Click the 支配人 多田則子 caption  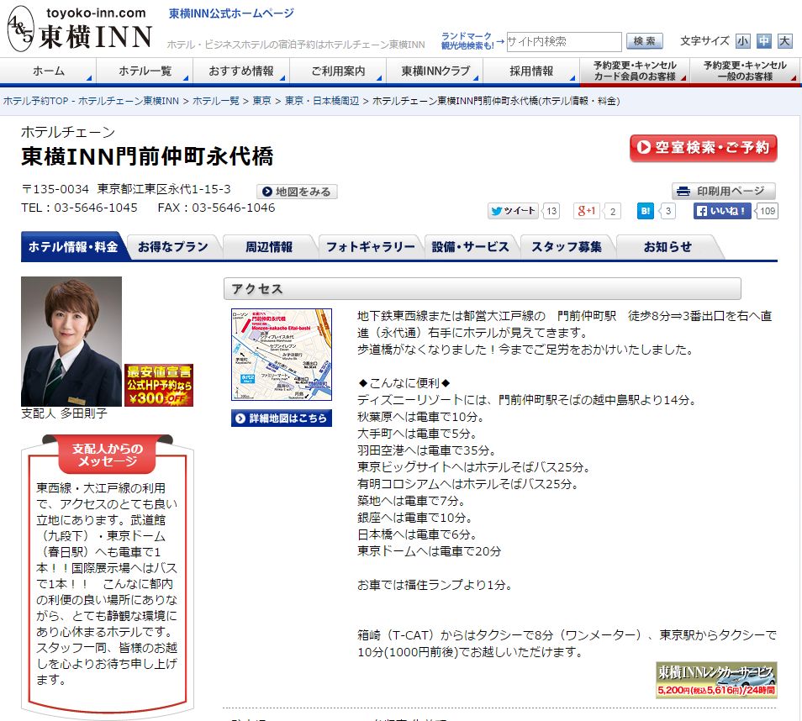[65, 413]
